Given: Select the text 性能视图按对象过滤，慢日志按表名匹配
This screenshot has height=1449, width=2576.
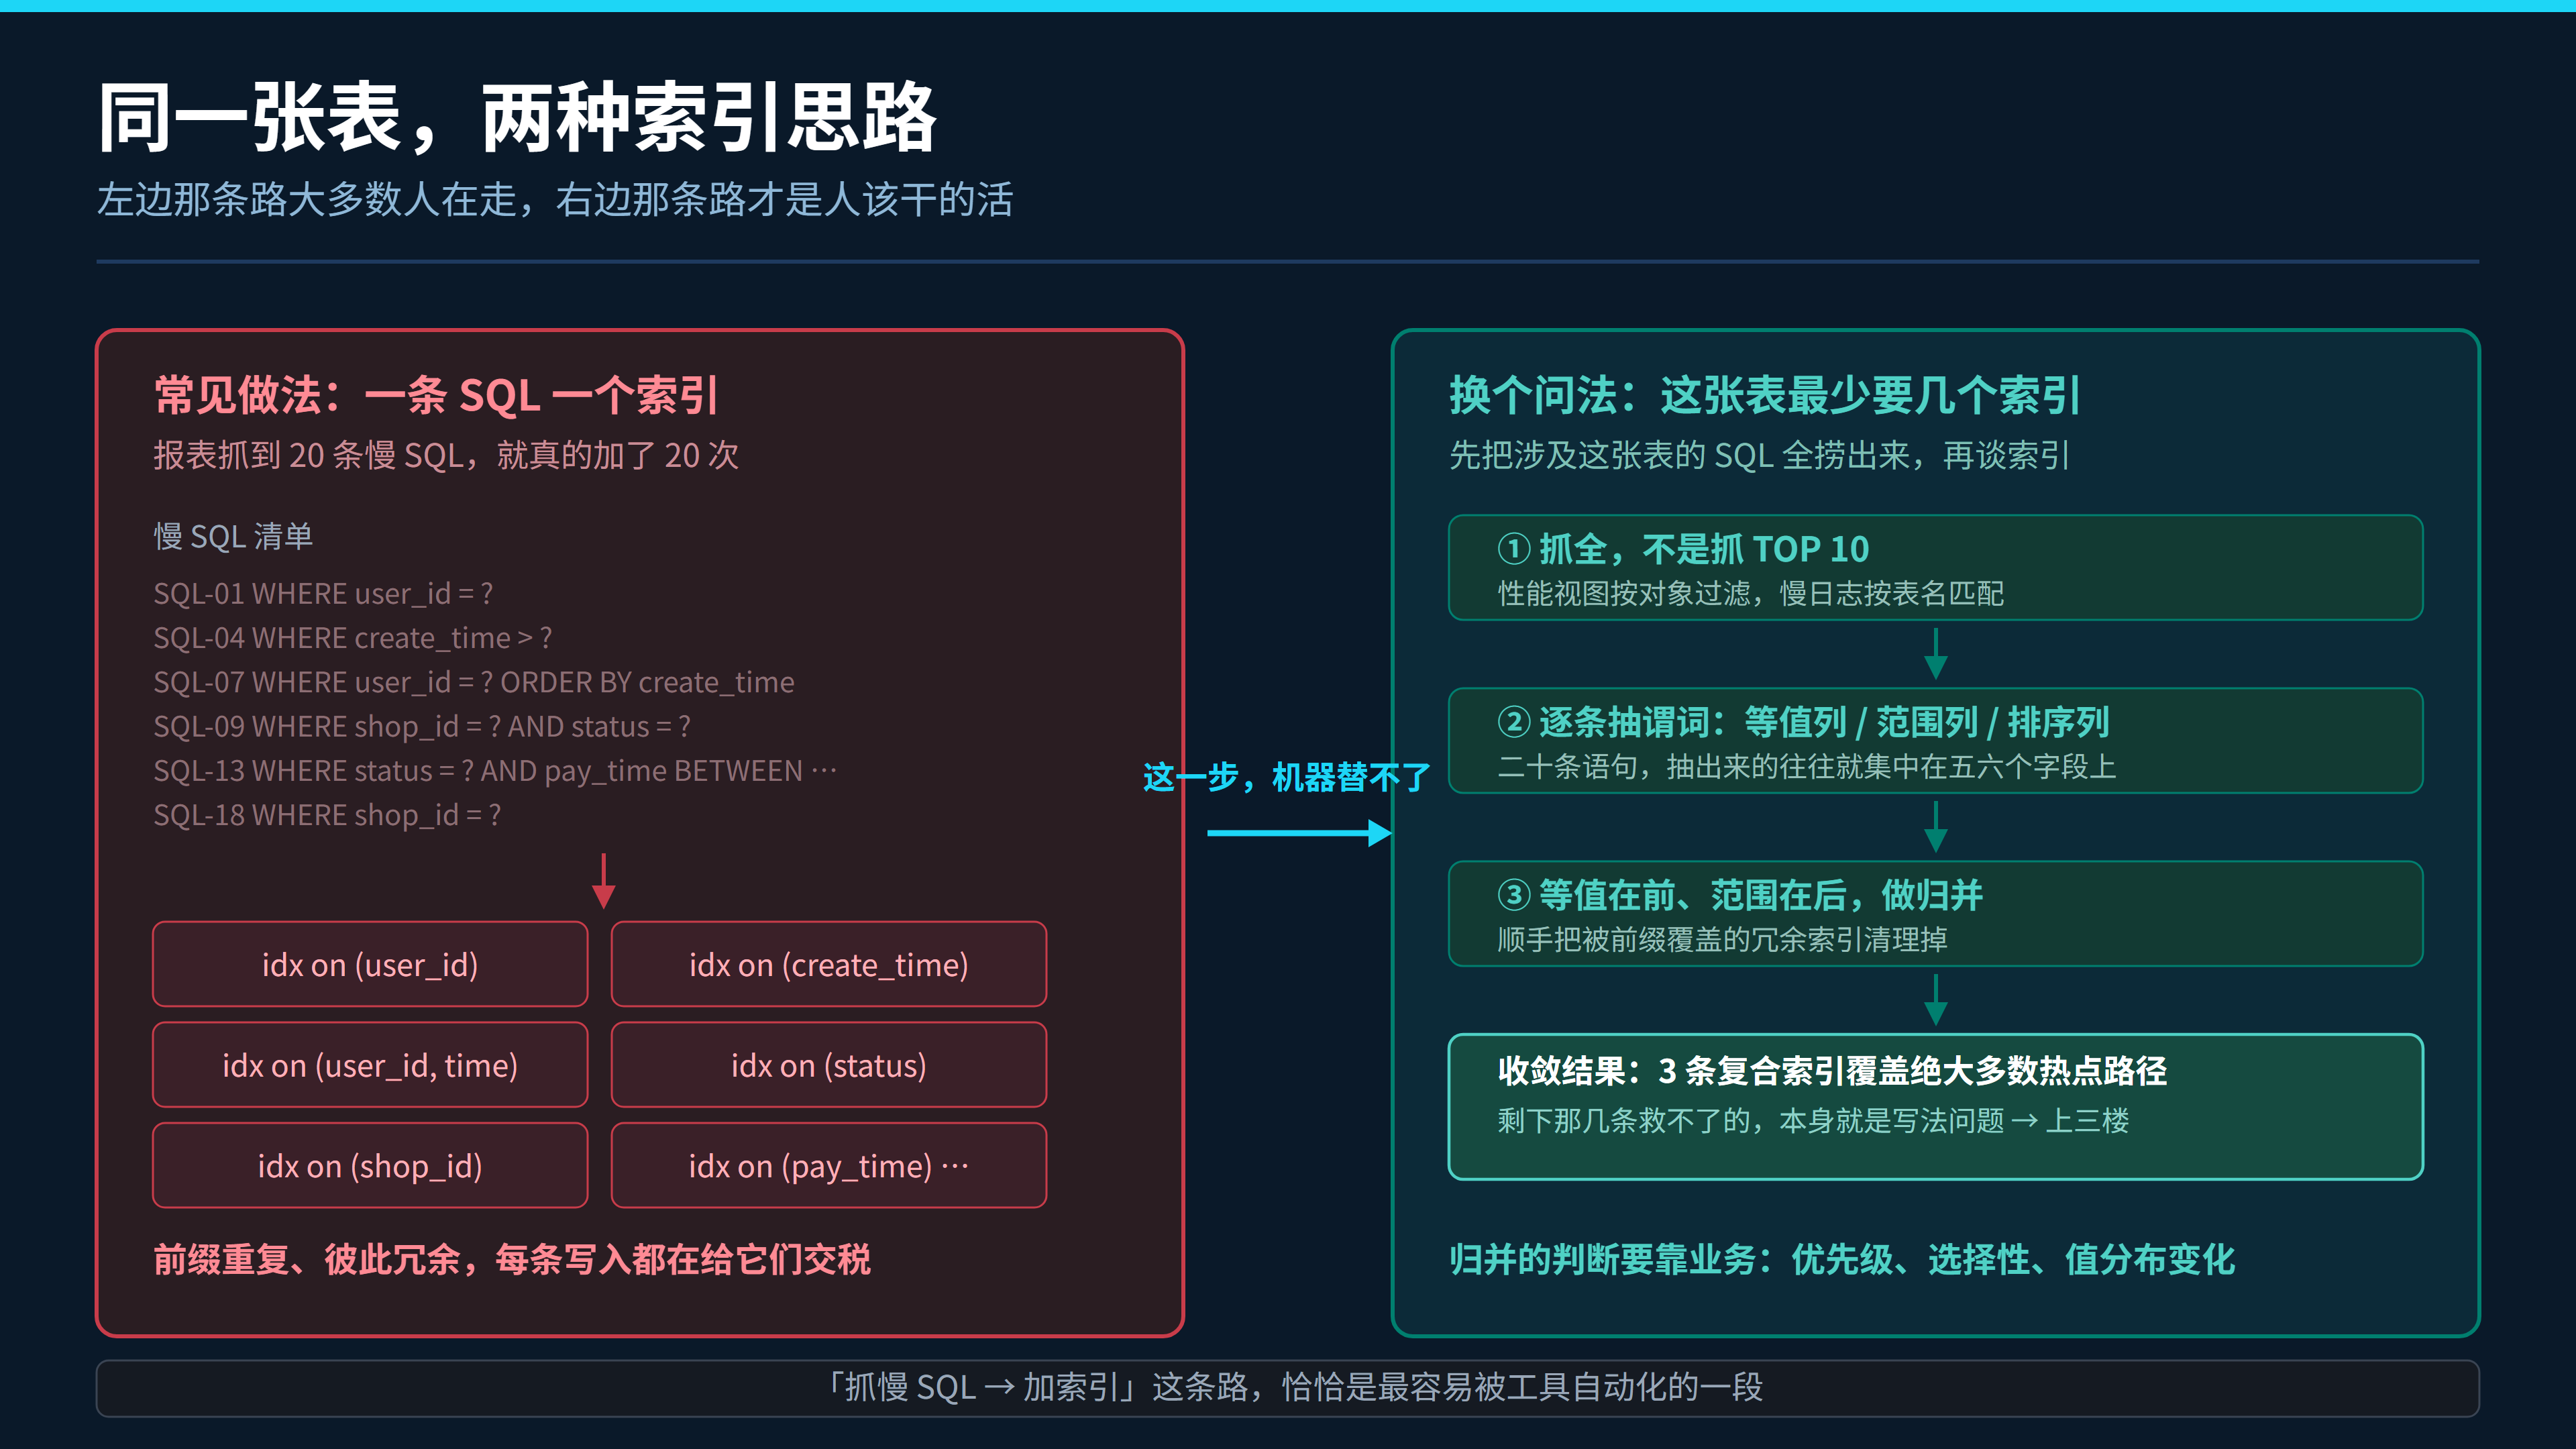Looking at the screenshot, I should [1751, 594].
